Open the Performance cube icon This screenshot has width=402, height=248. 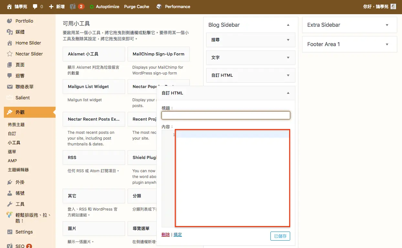coord(159,6)
